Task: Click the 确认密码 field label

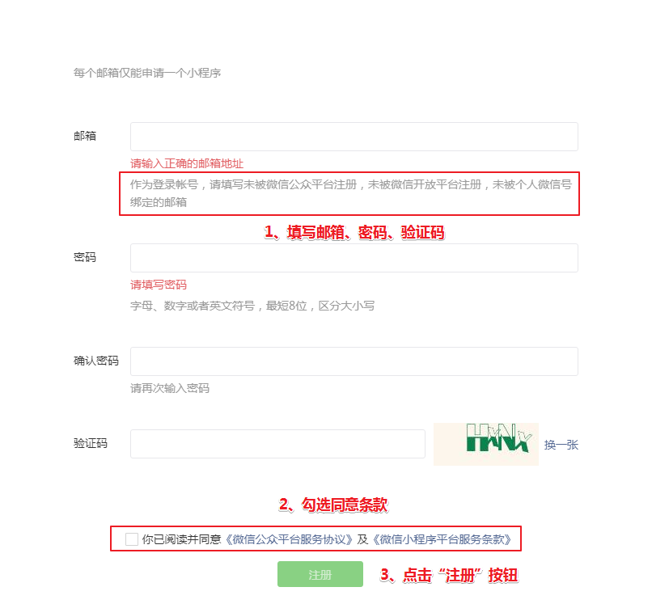Action: (x=96, y=361)
